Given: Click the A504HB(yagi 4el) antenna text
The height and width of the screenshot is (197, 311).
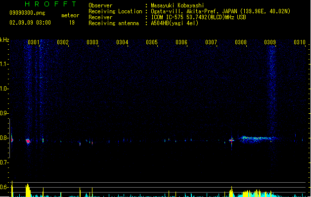Looking at the screenshot, I should click(175, 23).
